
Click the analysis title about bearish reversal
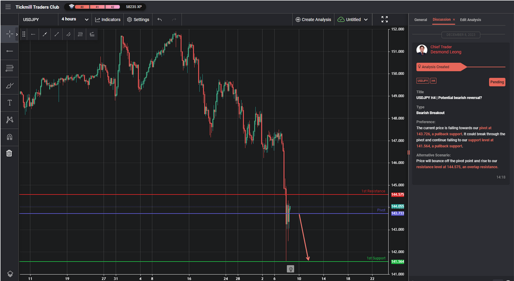tap(449, 98)
